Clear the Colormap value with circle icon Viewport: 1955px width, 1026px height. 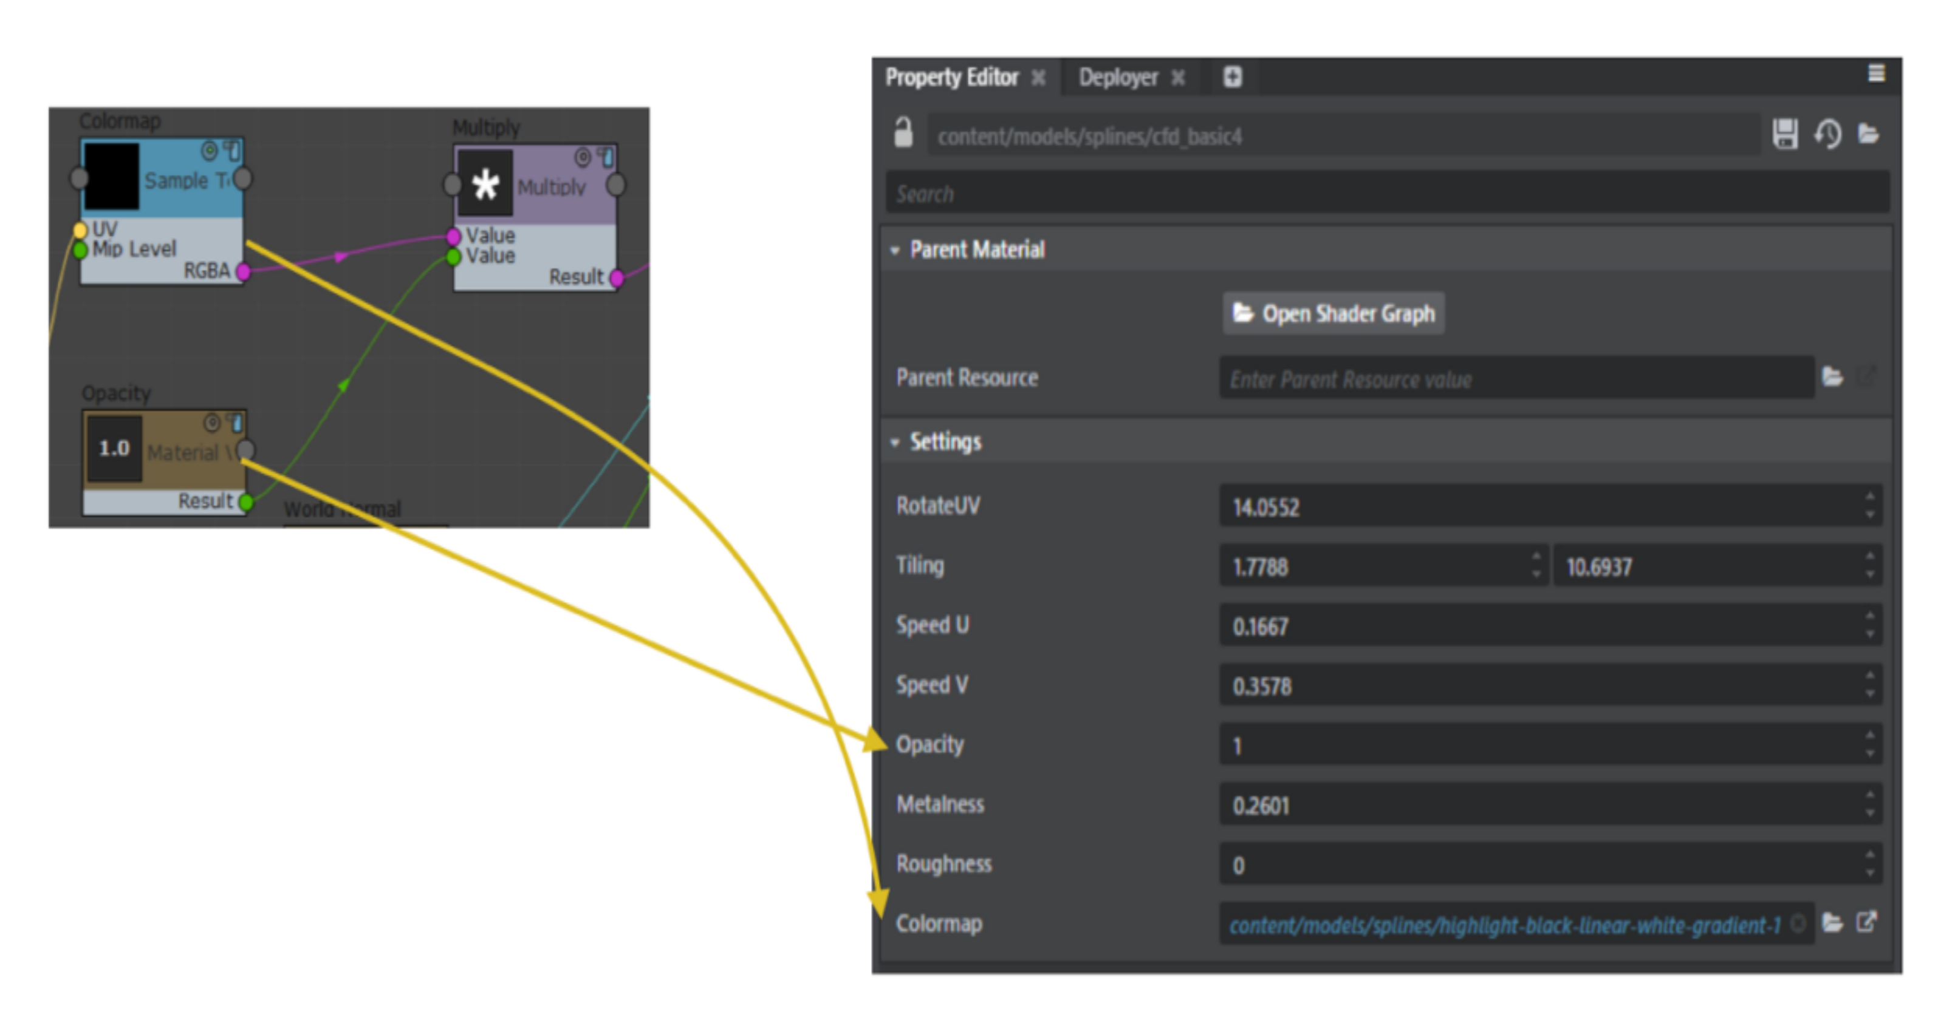click(x=1798, y=923)
